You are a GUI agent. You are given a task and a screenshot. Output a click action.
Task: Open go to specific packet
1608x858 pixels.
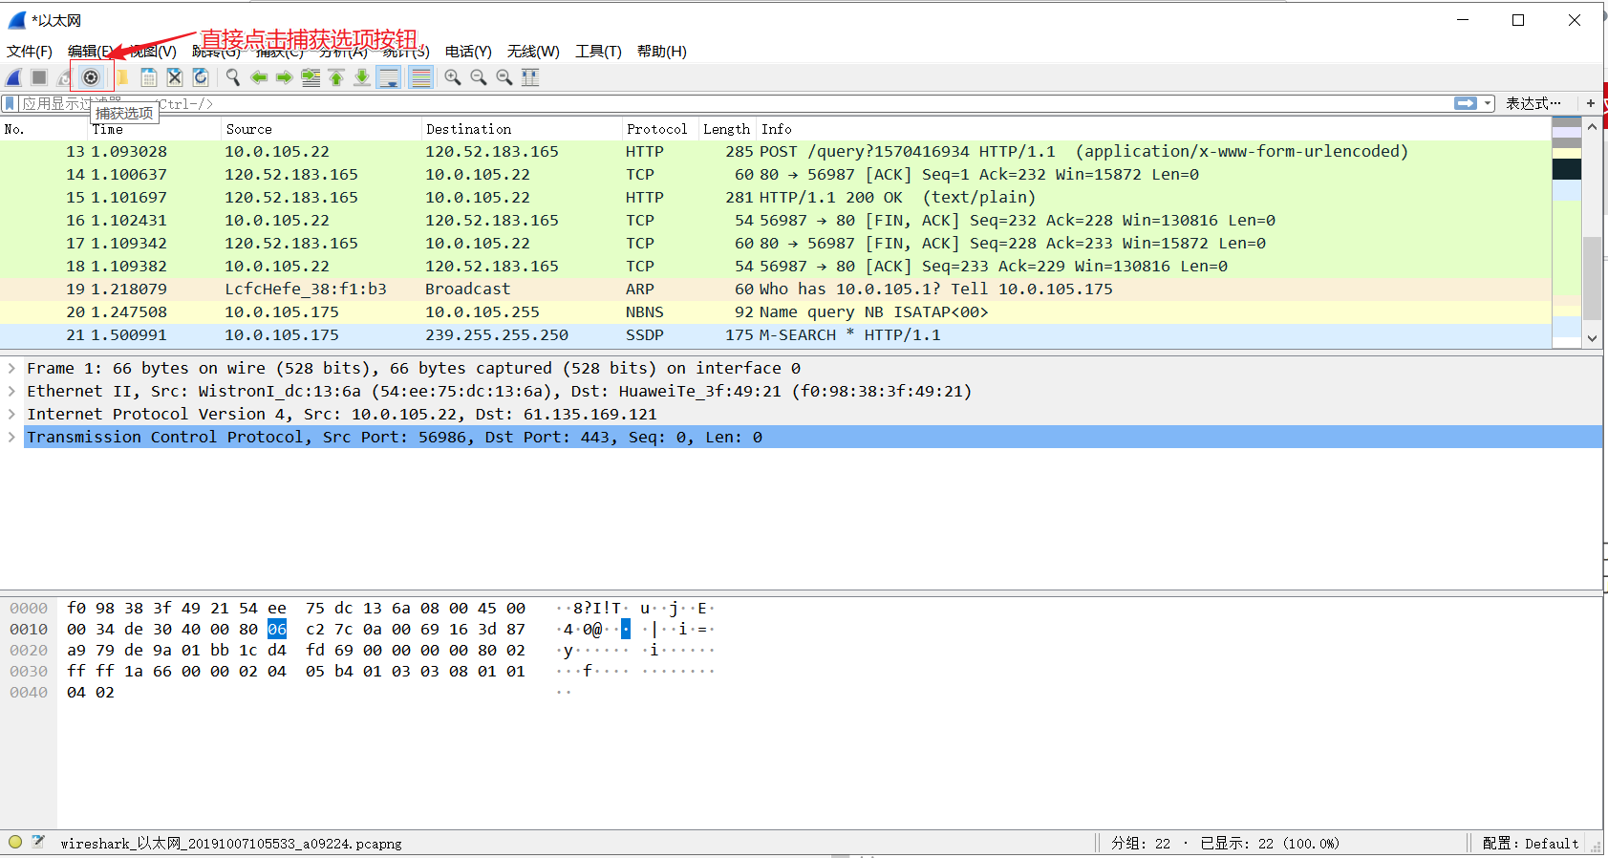[311, 77]
